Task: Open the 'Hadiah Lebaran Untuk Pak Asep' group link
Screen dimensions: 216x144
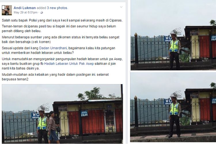Action: (69, 64)
